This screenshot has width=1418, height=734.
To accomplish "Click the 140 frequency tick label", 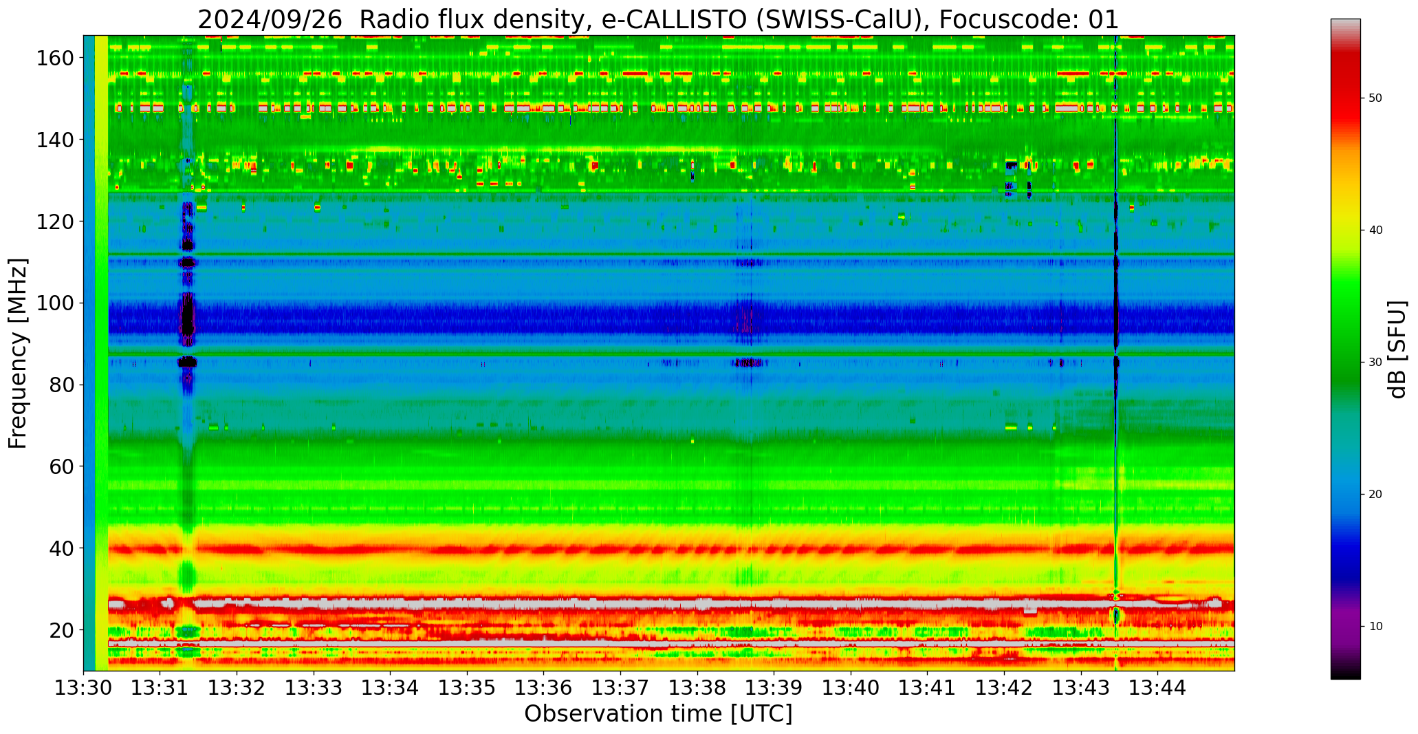I will point(56,140).
